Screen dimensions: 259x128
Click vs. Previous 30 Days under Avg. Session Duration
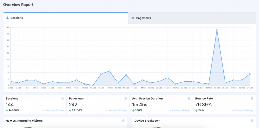pos(179,111)
